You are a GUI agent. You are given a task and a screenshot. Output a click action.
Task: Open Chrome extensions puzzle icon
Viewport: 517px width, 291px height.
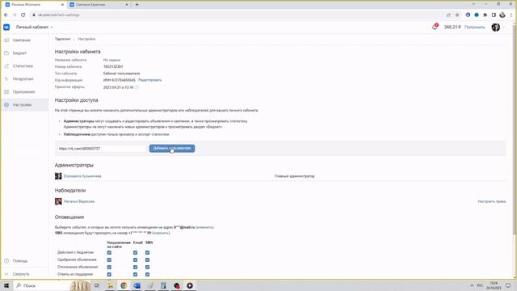[x=485, y=15]
